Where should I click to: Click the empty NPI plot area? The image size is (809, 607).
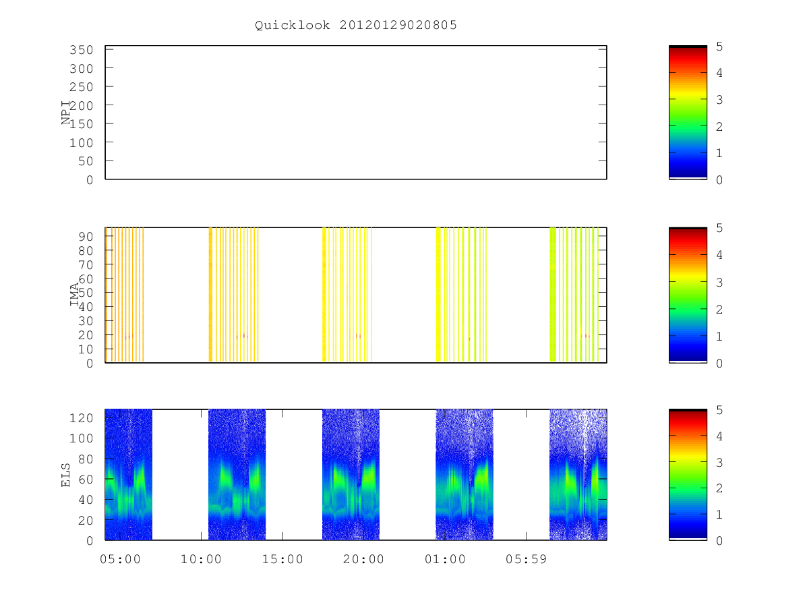click(x=356, y=113)
